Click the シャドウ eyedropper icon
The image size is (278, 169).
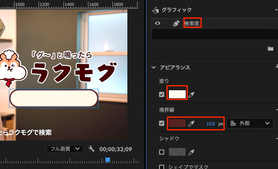click(191, 152)
